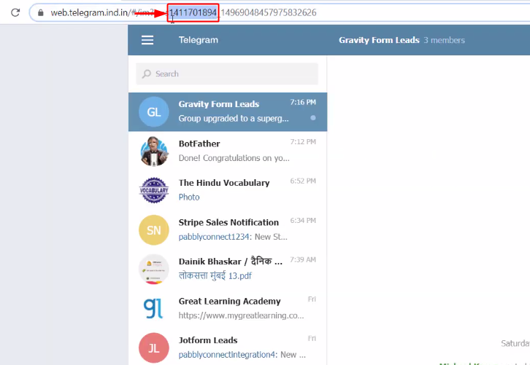Click the https://www.mygreatlearning.co... preview
This screenshot has width=530, height=365.
(241, 315)
